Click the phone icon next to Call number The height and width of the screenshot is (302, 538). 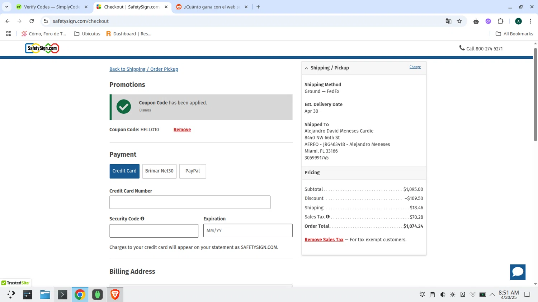tap(462, 48)
